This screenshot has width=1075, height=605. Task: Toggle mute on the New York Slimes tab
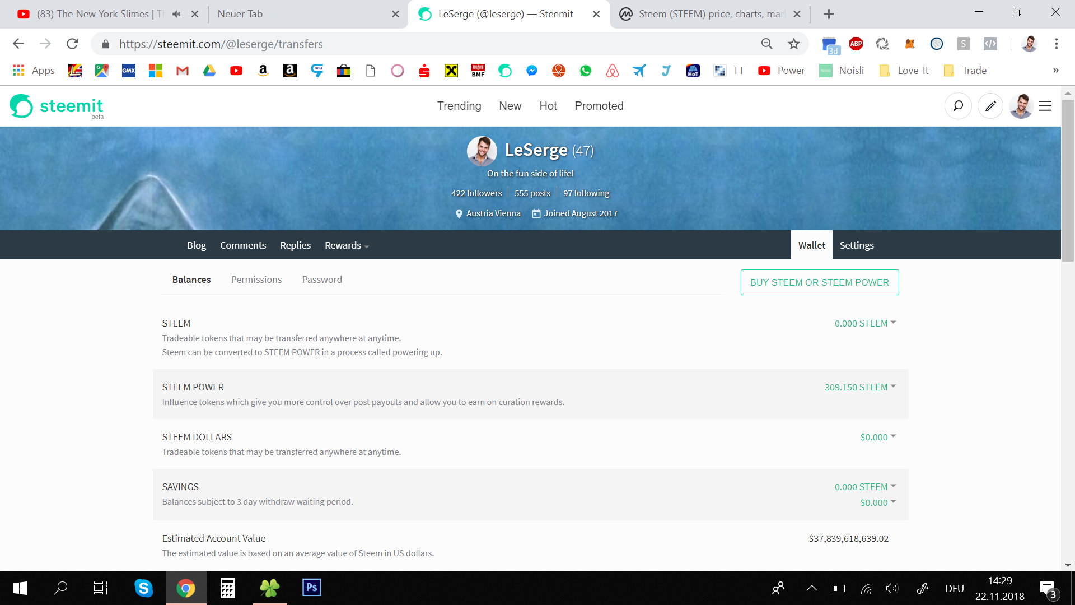(x=176, y=13)
